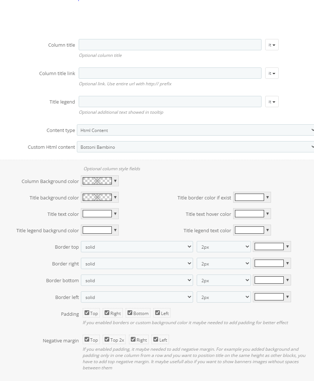Open Border bottom color picker arrow
314x381 pixels.
(287, 280)
